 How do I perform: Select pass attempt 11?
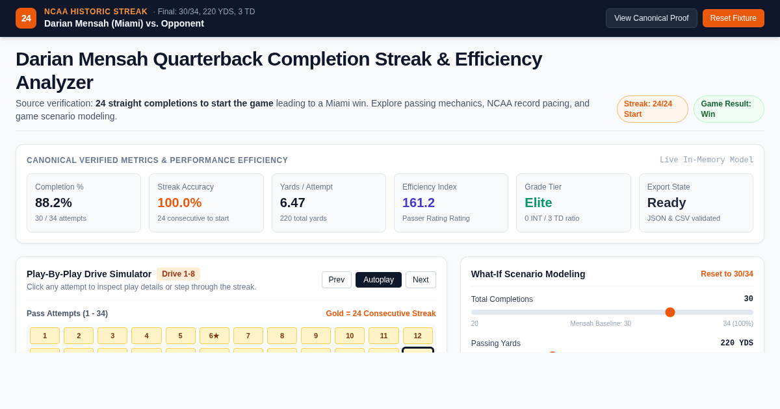point(383,336)
